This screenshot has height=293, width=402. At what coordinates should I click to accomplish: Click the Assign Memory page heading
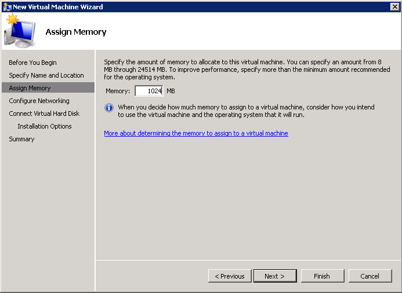(76, 32)
